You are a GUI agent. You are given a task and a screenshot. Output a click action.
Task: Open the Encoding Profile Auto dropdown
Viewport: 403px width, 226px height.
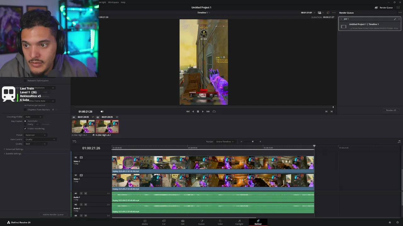click(x=33, y=117)
